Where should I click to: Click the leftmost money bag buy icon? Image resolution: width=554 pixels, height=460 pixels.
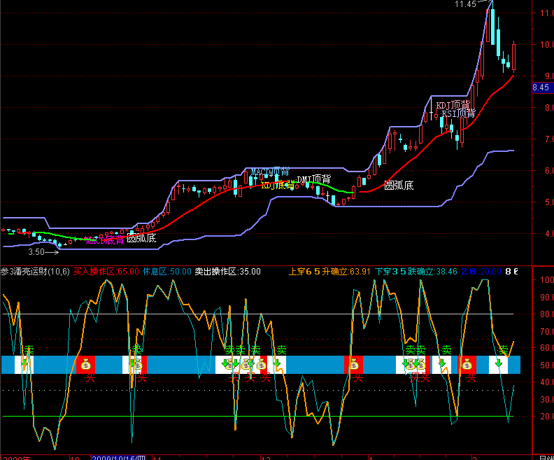pos(86,365)
